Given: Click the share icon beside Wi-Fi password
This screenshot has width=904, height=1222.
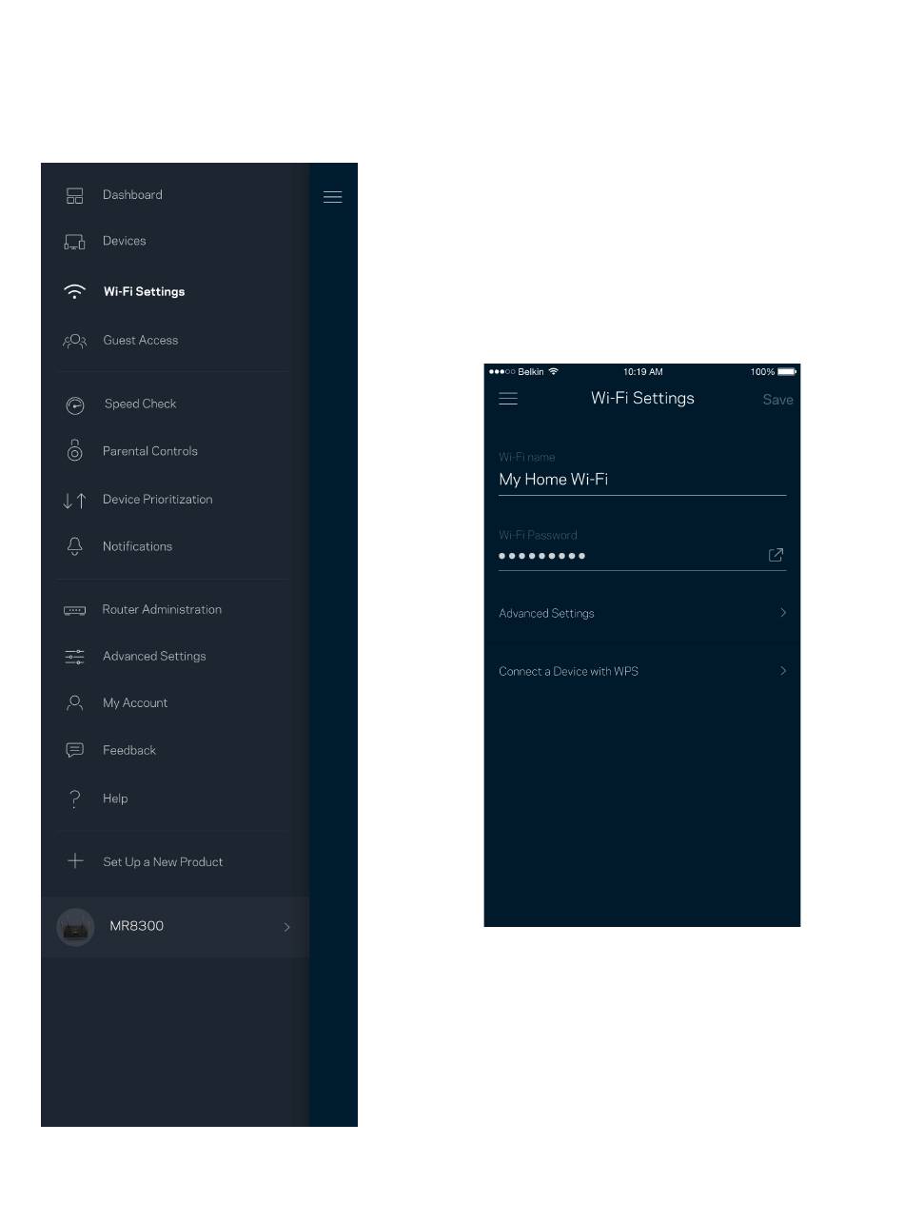Looking at the screenshot, I should pyautogui.click(x=776, y=555).
